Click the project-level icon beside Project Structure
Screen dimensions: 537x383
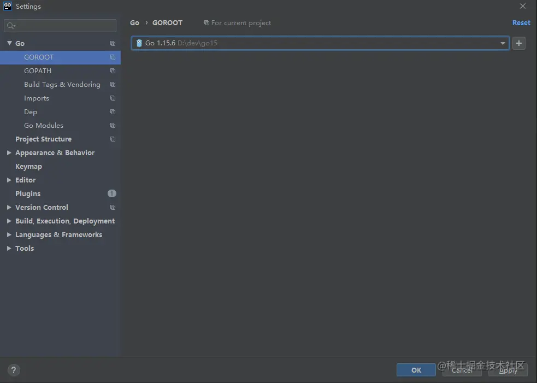tap(113, 139)
